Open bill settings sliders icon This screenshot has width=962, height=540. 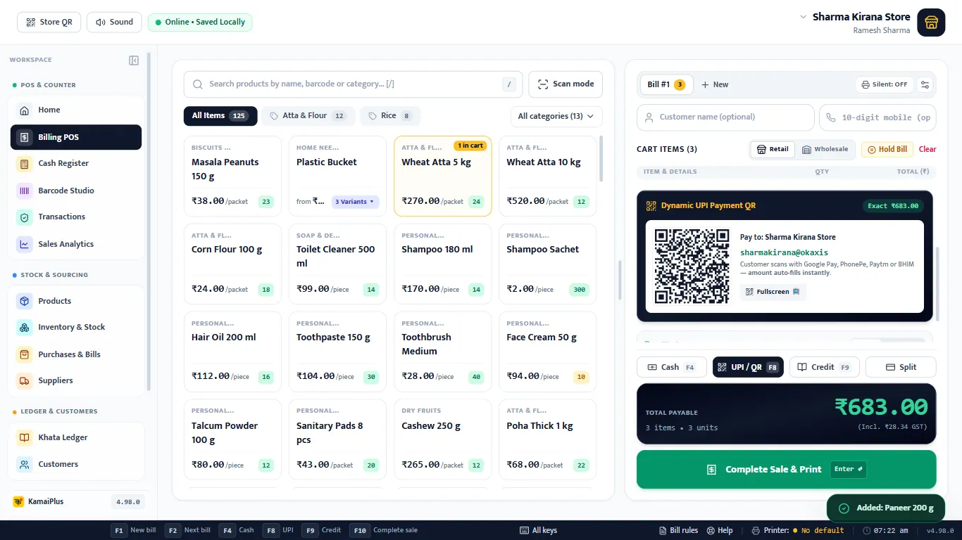(925, 84)
